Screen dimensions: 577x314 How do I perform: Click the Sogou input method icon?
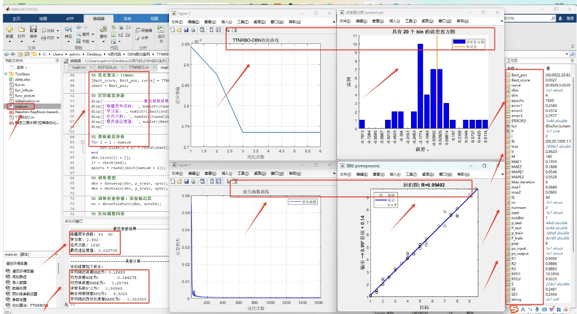pos(513,309)
